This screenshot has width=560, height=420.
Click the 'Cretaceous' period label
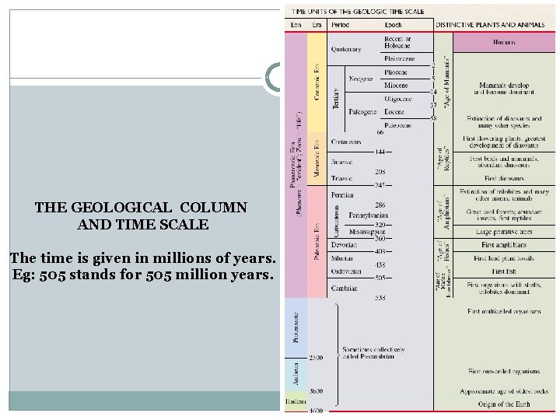[345, 142]
